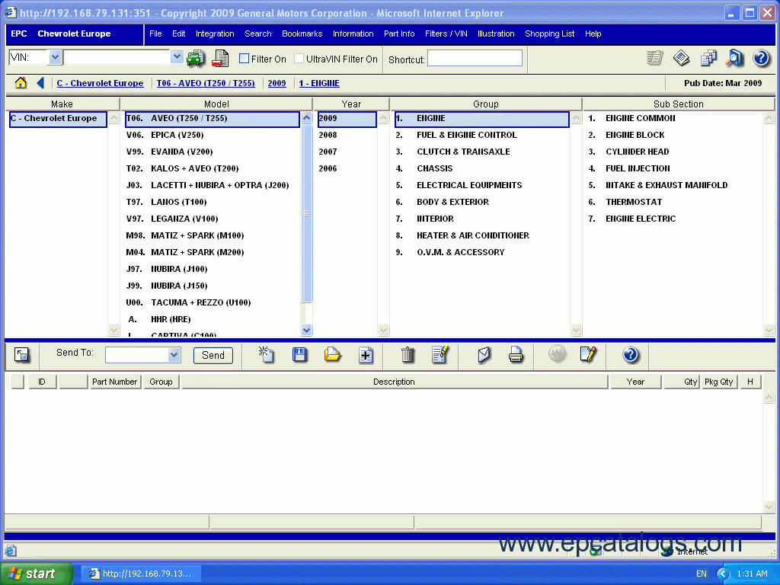Click the stacked papers list icon in top toolbar
This screenshot has height=585, width=780.
tap(654, 58)
